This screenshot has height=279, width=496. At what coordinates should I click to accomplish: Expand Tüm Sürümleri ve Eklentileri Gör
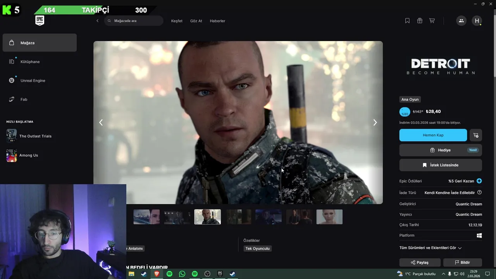pyautogui.click(x=431, y=248)
